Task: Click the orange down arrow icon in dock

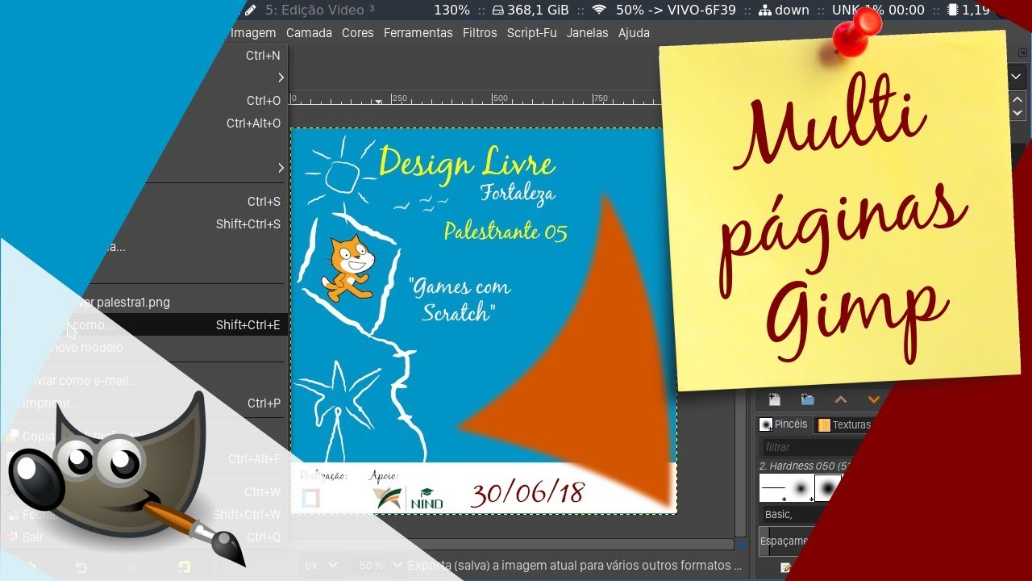Action: pos(874,399)
